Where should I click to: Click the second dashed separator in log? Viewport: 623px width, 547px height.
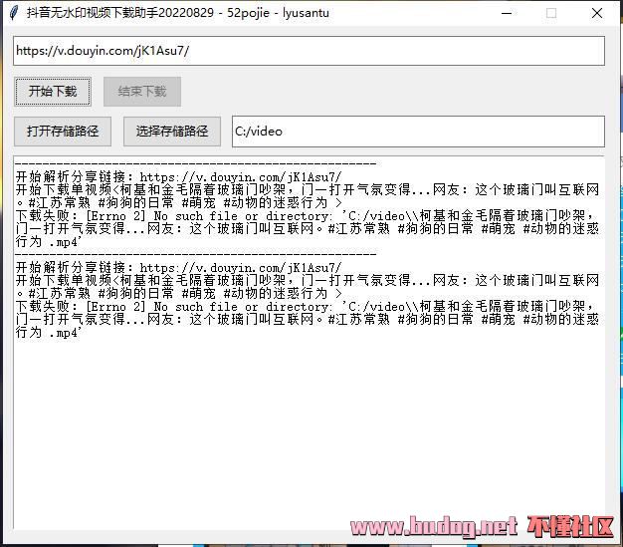point(195,254)
